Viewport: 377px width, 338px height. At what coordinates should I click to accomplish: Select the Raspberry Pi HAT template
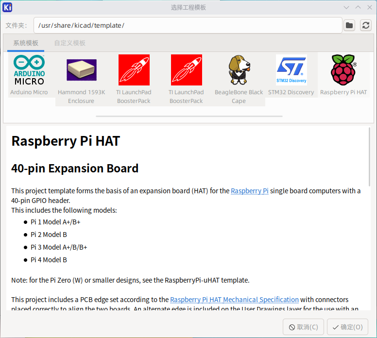tap(343, 70)
